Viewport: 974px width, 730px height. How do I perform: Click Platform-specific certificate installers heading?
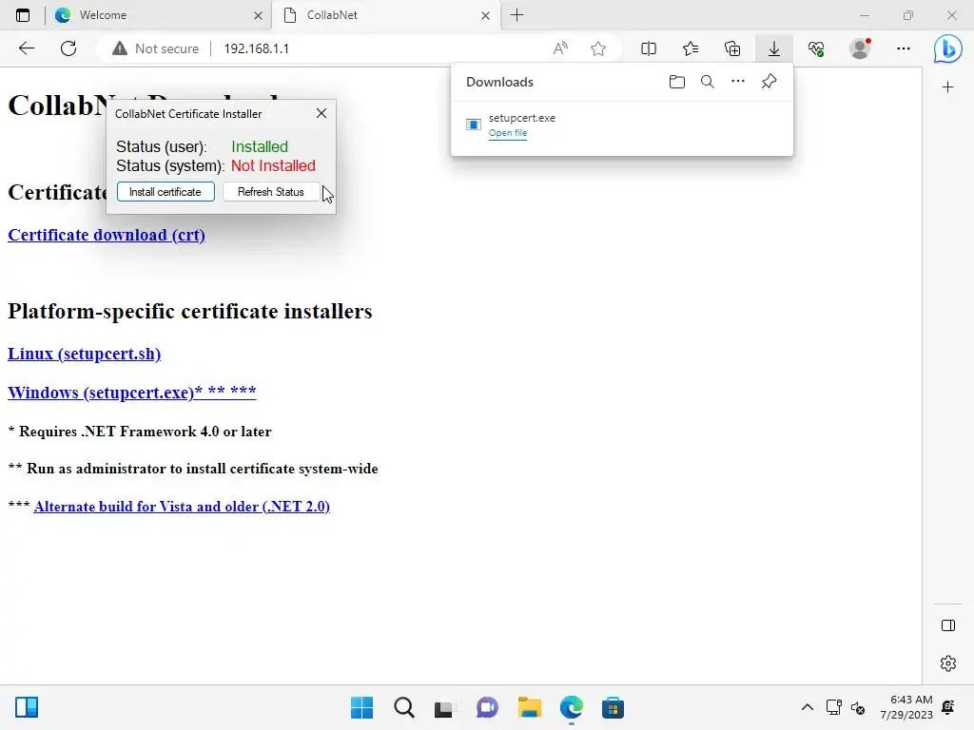[189, 311]
